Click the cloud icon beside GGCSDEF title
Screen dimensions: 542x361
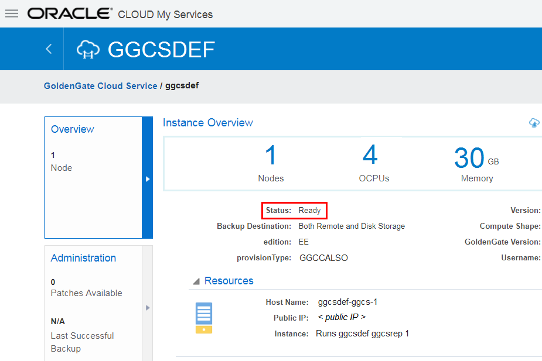coord(88,49)
